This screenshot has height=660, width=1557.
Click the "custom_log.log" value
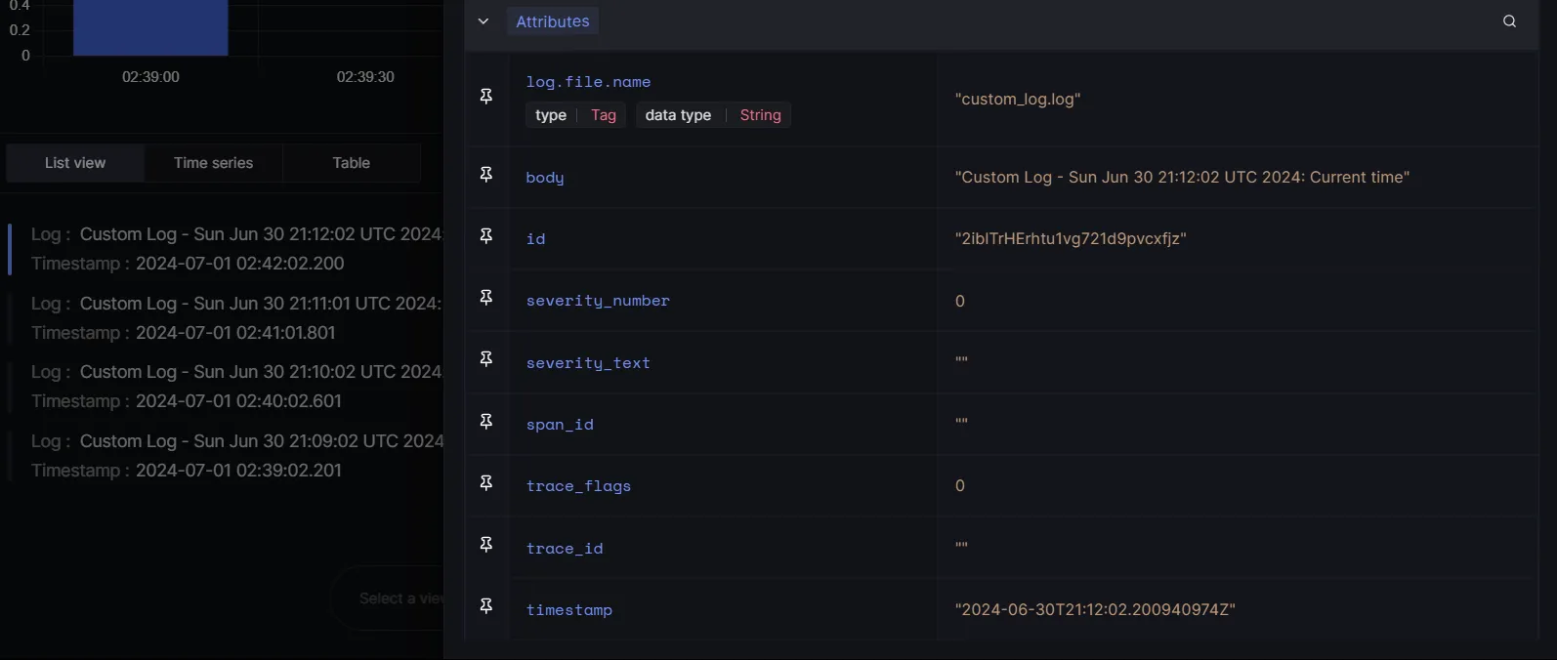click(x=1018, y=100)
